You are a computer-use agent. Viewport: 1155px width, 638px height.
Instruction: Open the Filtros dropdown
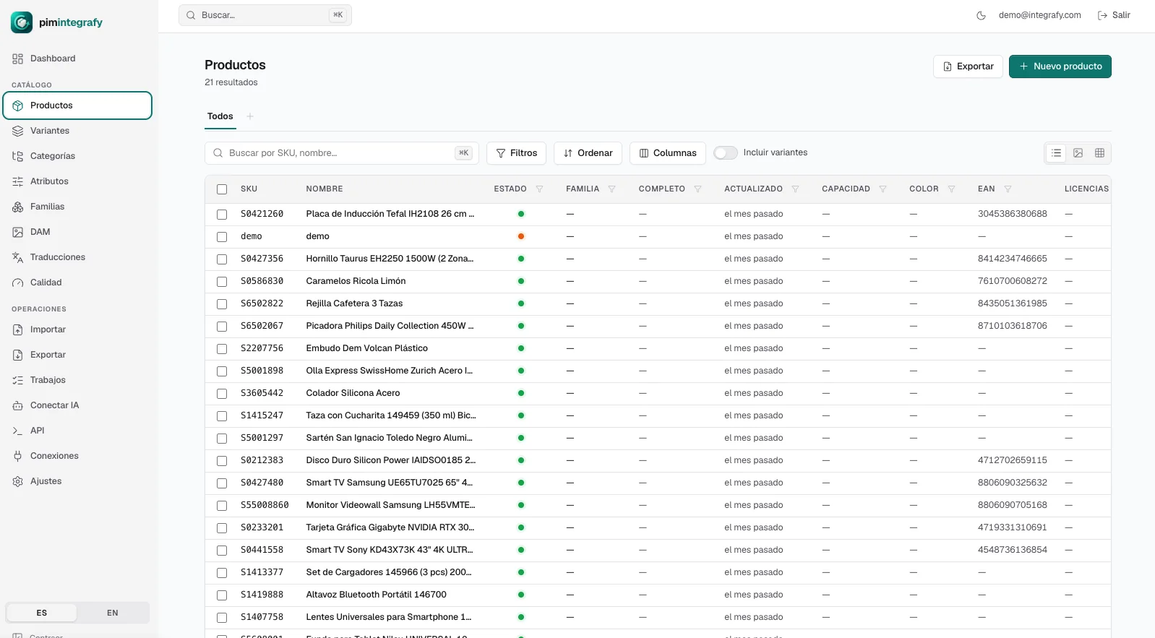coord(516,153)
